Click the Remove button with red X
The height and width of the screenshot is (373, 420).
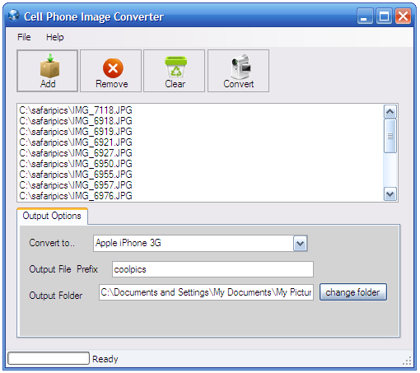(110, 71)
